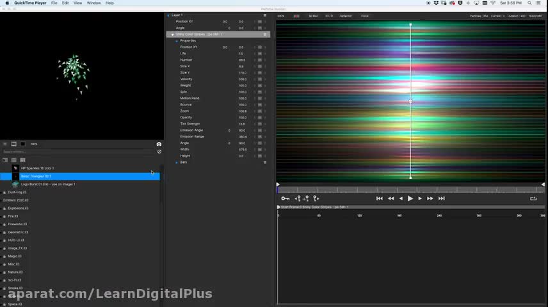
Task: Take a preview snapshot with camera icon
Action: tap(159, 144)
